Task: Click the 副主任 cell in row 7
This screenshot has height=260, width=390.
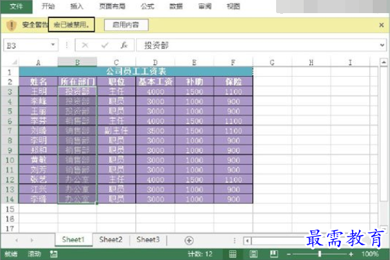Action: tap(116, 131)
